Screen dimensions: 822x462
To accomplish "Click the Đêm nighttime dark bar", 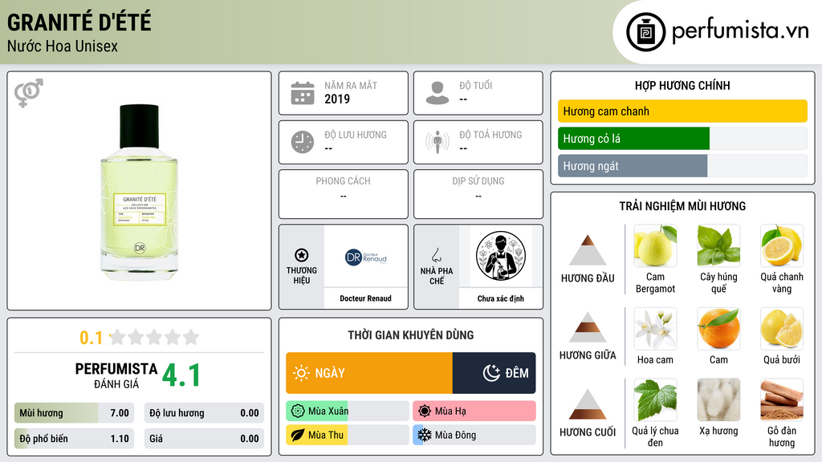I will tap(494, 373).
